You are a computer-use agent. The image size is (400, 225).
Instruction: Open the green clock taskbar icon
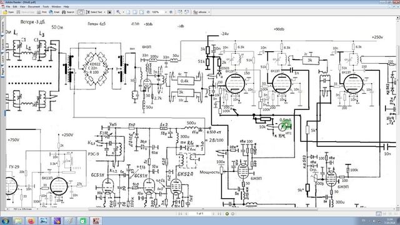pos(83,221)
